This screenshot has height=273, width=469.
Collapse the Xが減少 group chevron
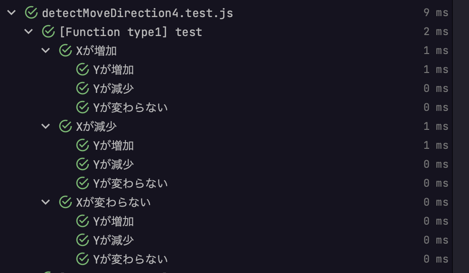coord(46,127)
